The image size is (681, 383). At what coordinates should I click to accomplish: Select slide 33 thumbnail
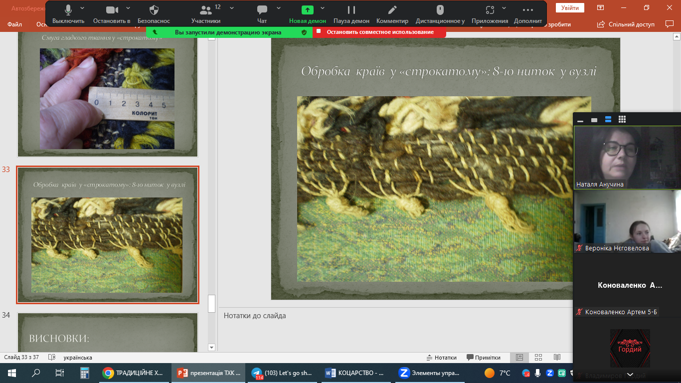(x=108, y=235)
